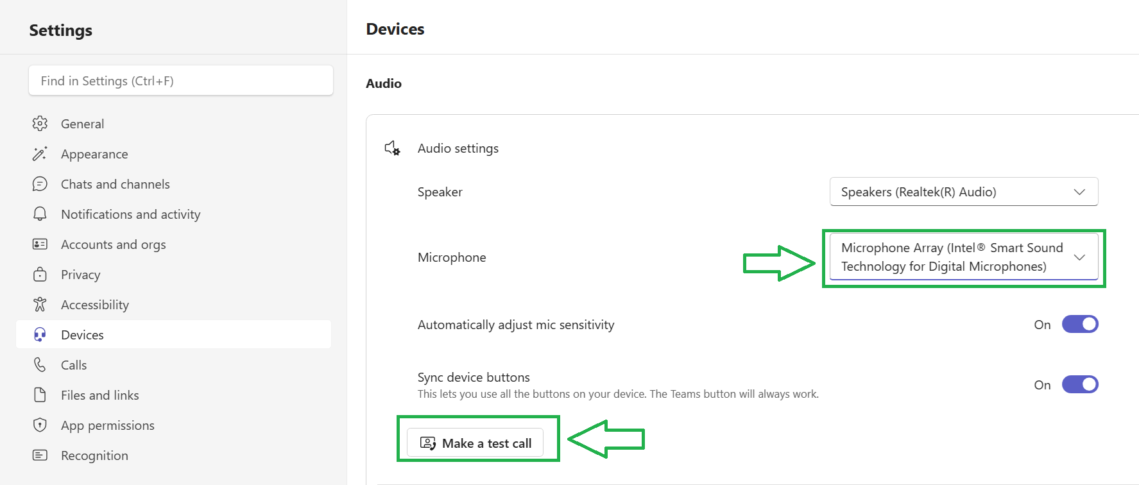The width and height of the screenshot is (1139, 485).
Task: Click Make a test call button
Action: (475, 443)
